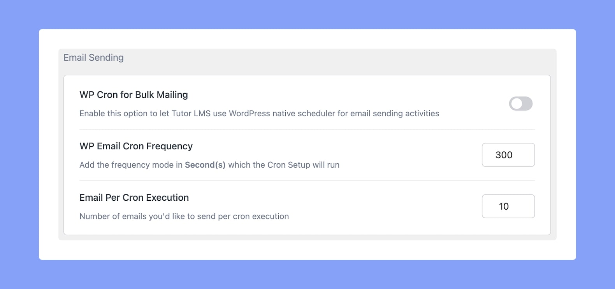
Task: Click the words per cron execution in last description
Action: tap(253, 216)
